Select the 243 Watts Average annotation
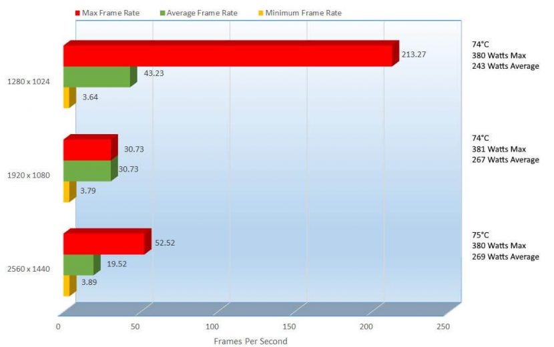This screenshot has width=554, height=347. point(505,66)
